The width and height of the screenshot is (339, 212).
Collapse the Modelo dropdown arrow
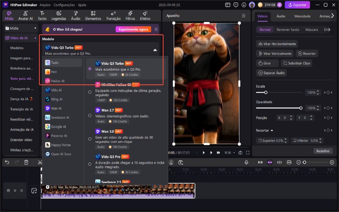(x=155, y=50)
